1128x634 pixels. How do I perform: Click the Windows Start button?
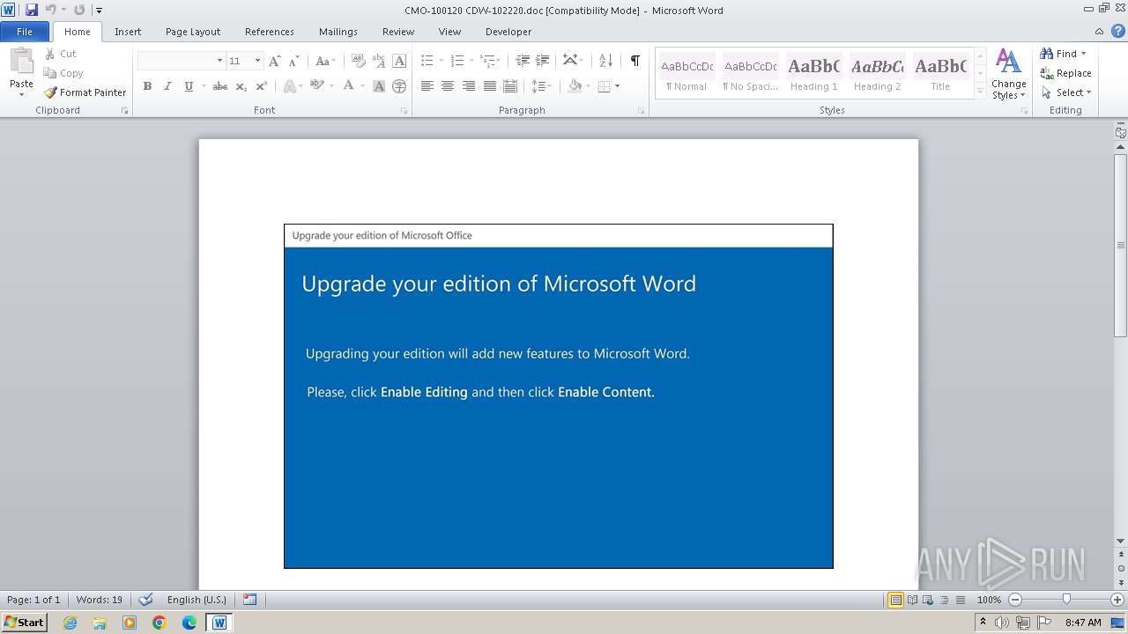24,623
